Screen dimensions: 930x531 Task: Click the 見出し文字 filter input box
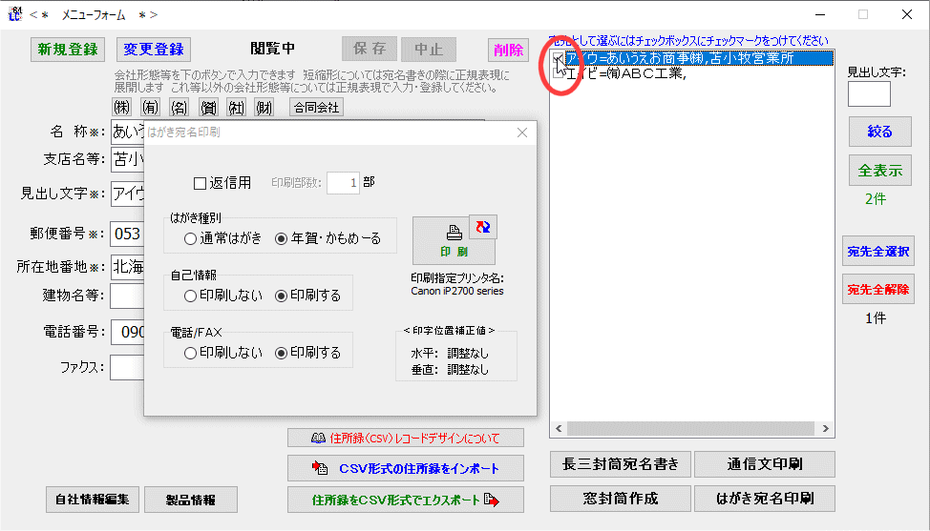(869, 93)
